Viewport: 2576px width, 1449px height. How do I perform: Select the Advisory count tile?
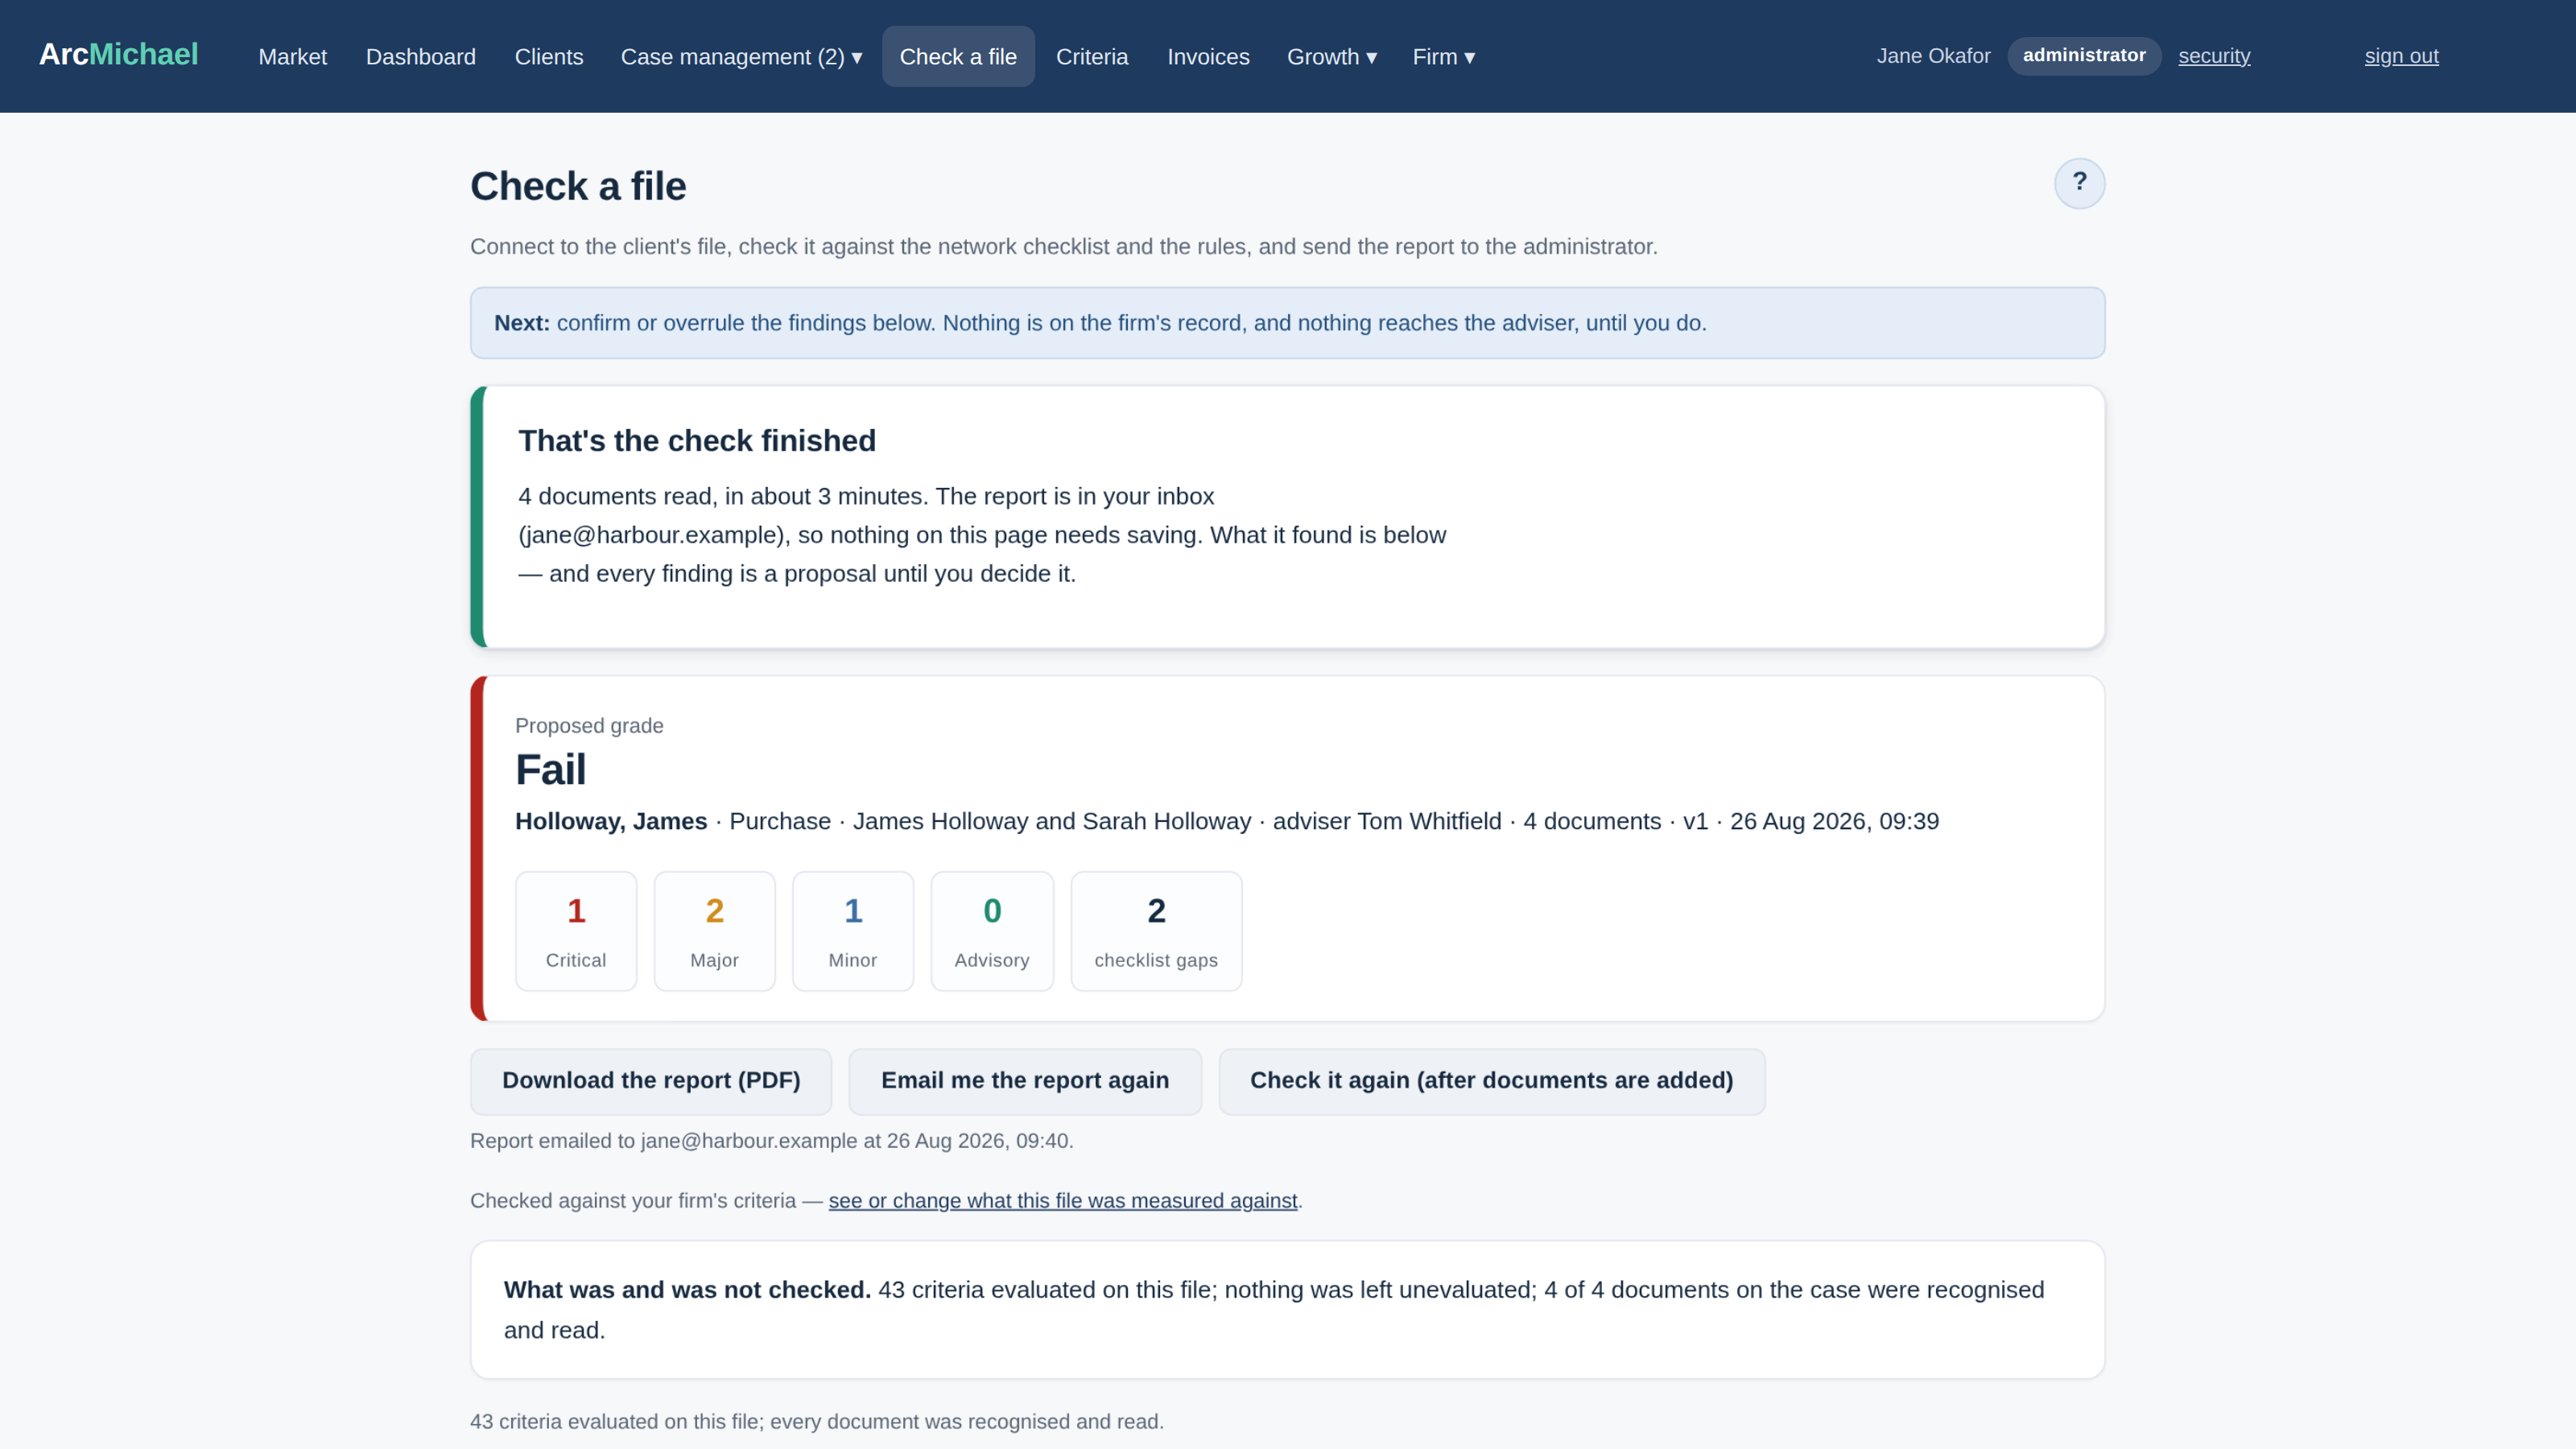coord(992,931)
